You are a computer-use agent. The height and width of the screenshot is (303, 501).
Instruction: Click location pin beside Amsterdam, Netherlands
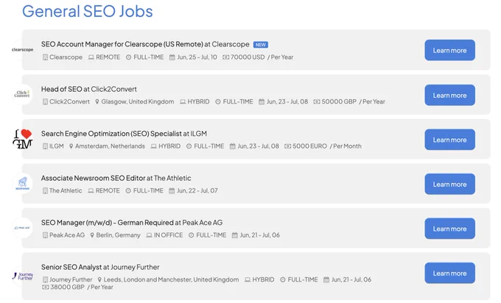pyautogui.click(x=71, y=146)
